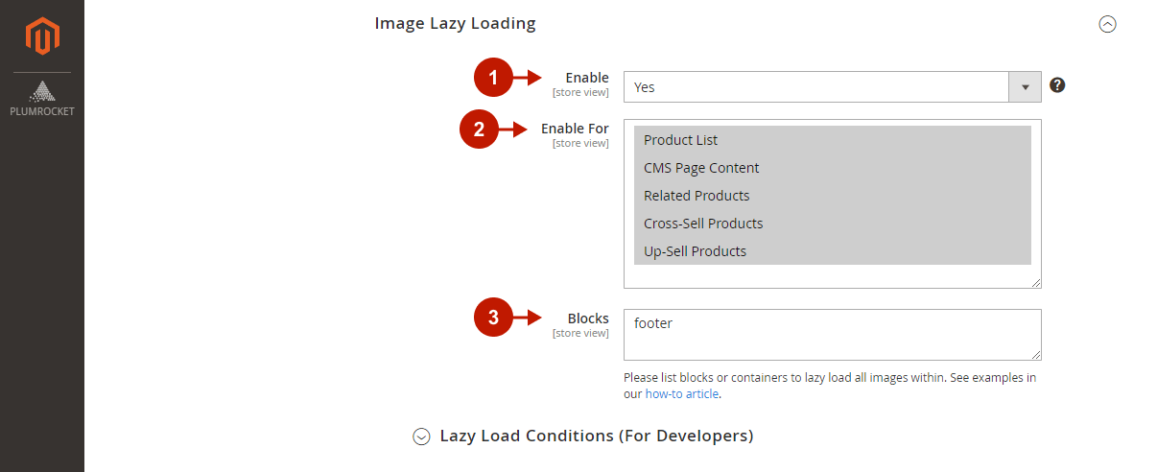Select Product List in Enable For
The height and width of the screenshot is (472, 1157).
tap(680, 140)
